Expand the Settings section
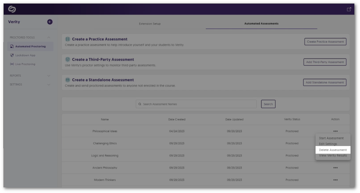360x193 pixels. click(x=49, y=84)
